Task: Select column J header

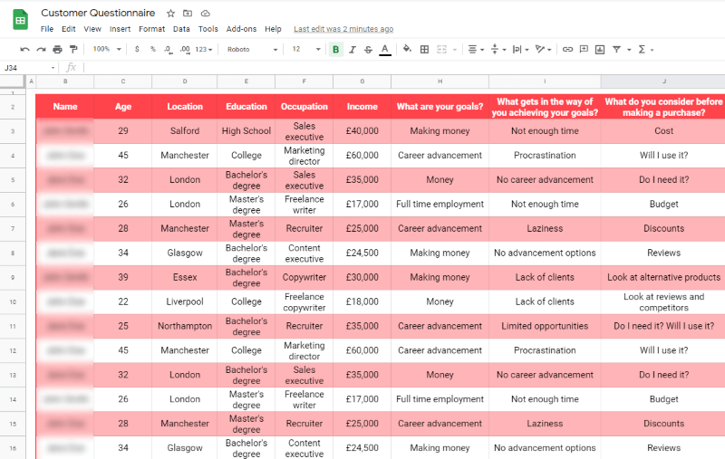Action: click(663, 81)
